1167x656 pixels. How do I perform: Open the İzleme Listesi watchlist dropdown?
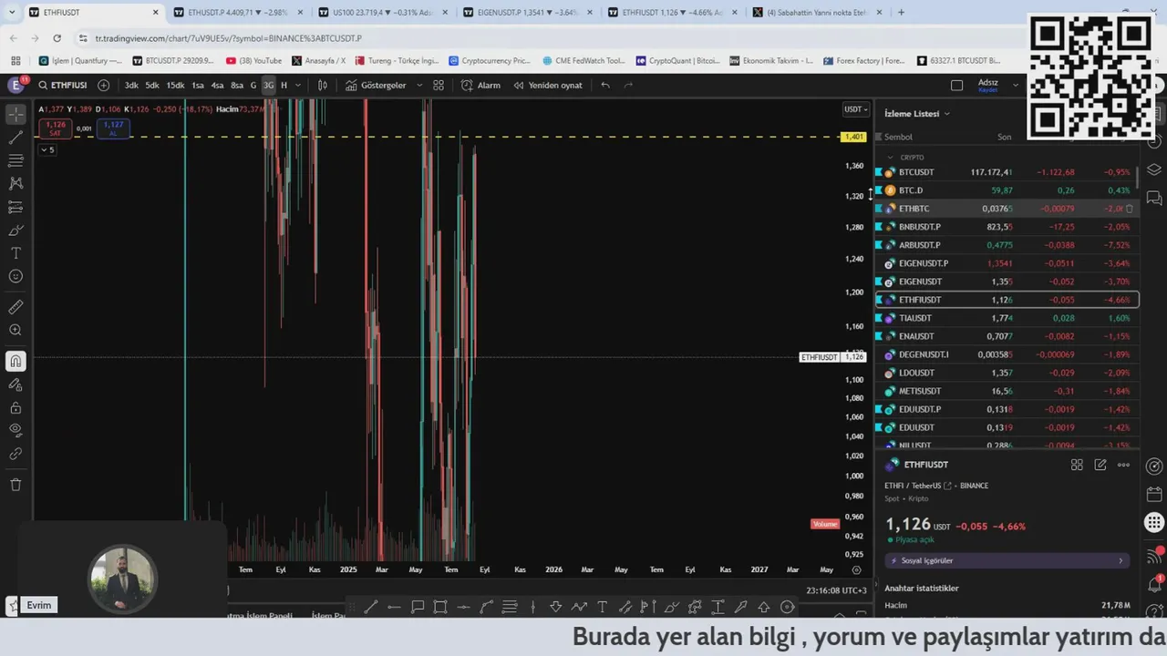(x=917, y=114)
